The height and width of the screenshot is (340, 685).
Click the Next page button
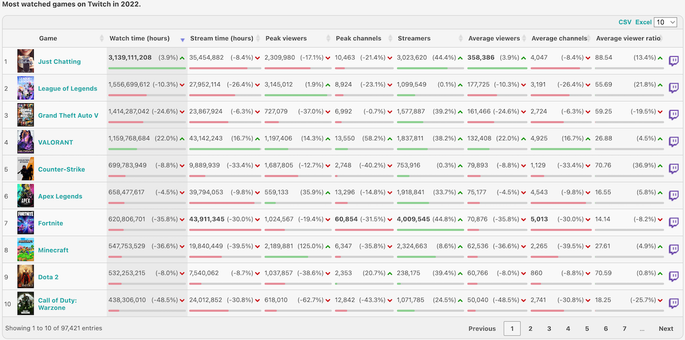pyautogui.click(x=666, y=328)
